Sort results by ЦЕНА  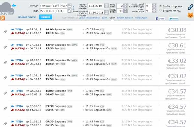coord(112,18)
